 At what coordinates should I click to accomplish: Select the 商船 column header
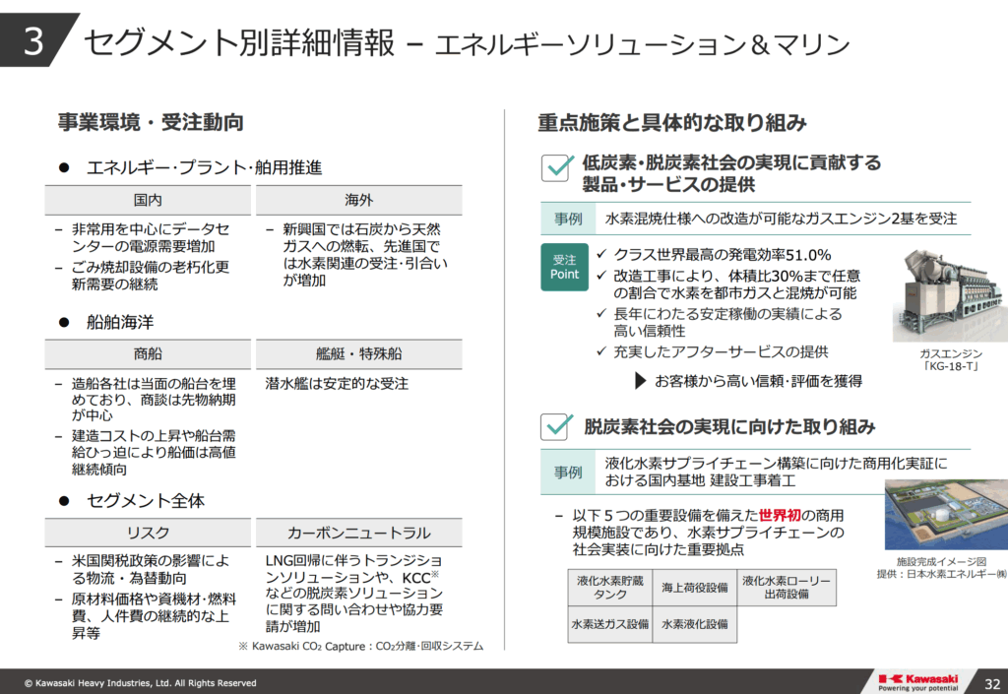(148, 354)
